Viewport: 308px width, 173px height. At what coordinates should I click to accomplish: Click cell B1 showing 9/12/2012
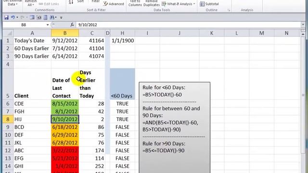65,40
